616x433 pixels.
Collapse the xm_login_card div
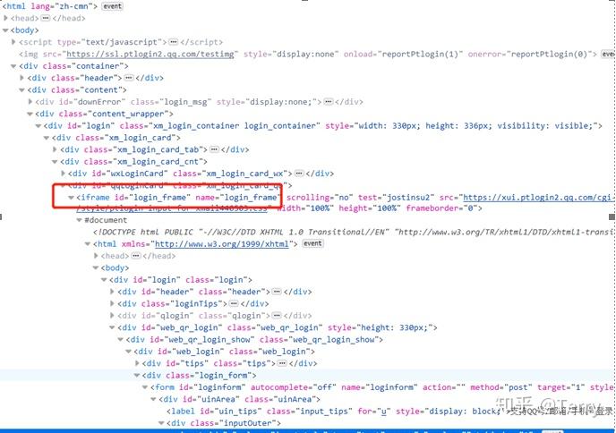coord(47,138)
